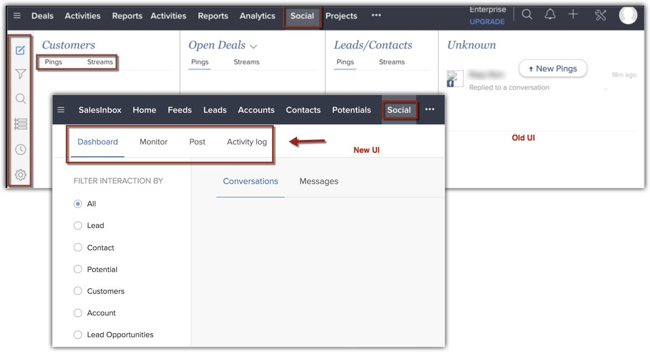Image resolution: width=650 pixels, height=358 pixels.
Task: Open more modules ellipsis after Social in New UI
Action: 430,109
